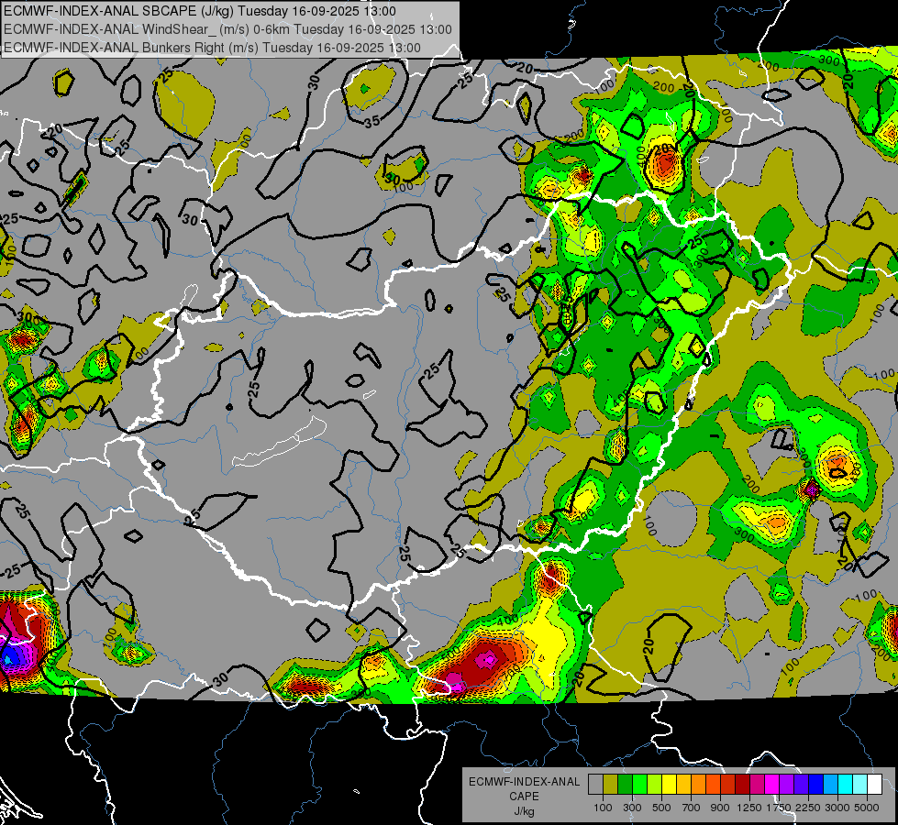Click the 2250 tick label in legend

point(809,808)
